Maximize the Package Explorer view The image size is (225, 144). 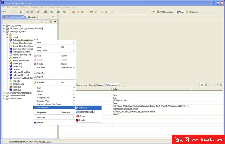coord(56,17)
